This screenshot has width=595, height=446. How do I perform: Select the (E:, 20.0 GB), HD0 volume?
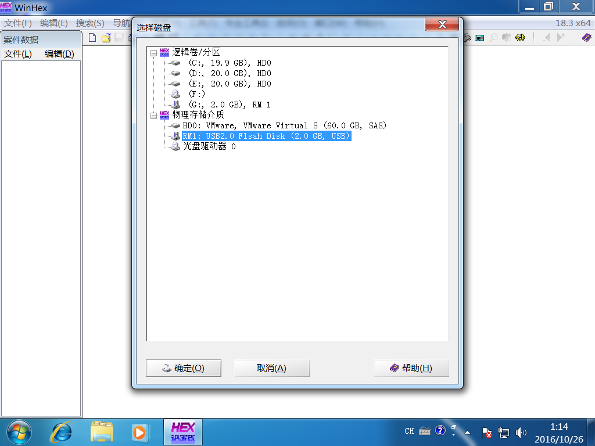tap(230, 84)
